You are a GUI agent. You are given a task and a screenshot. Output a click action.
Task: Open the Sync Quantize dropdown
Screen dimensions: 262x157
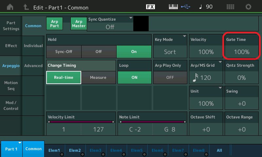coord(110,24)
